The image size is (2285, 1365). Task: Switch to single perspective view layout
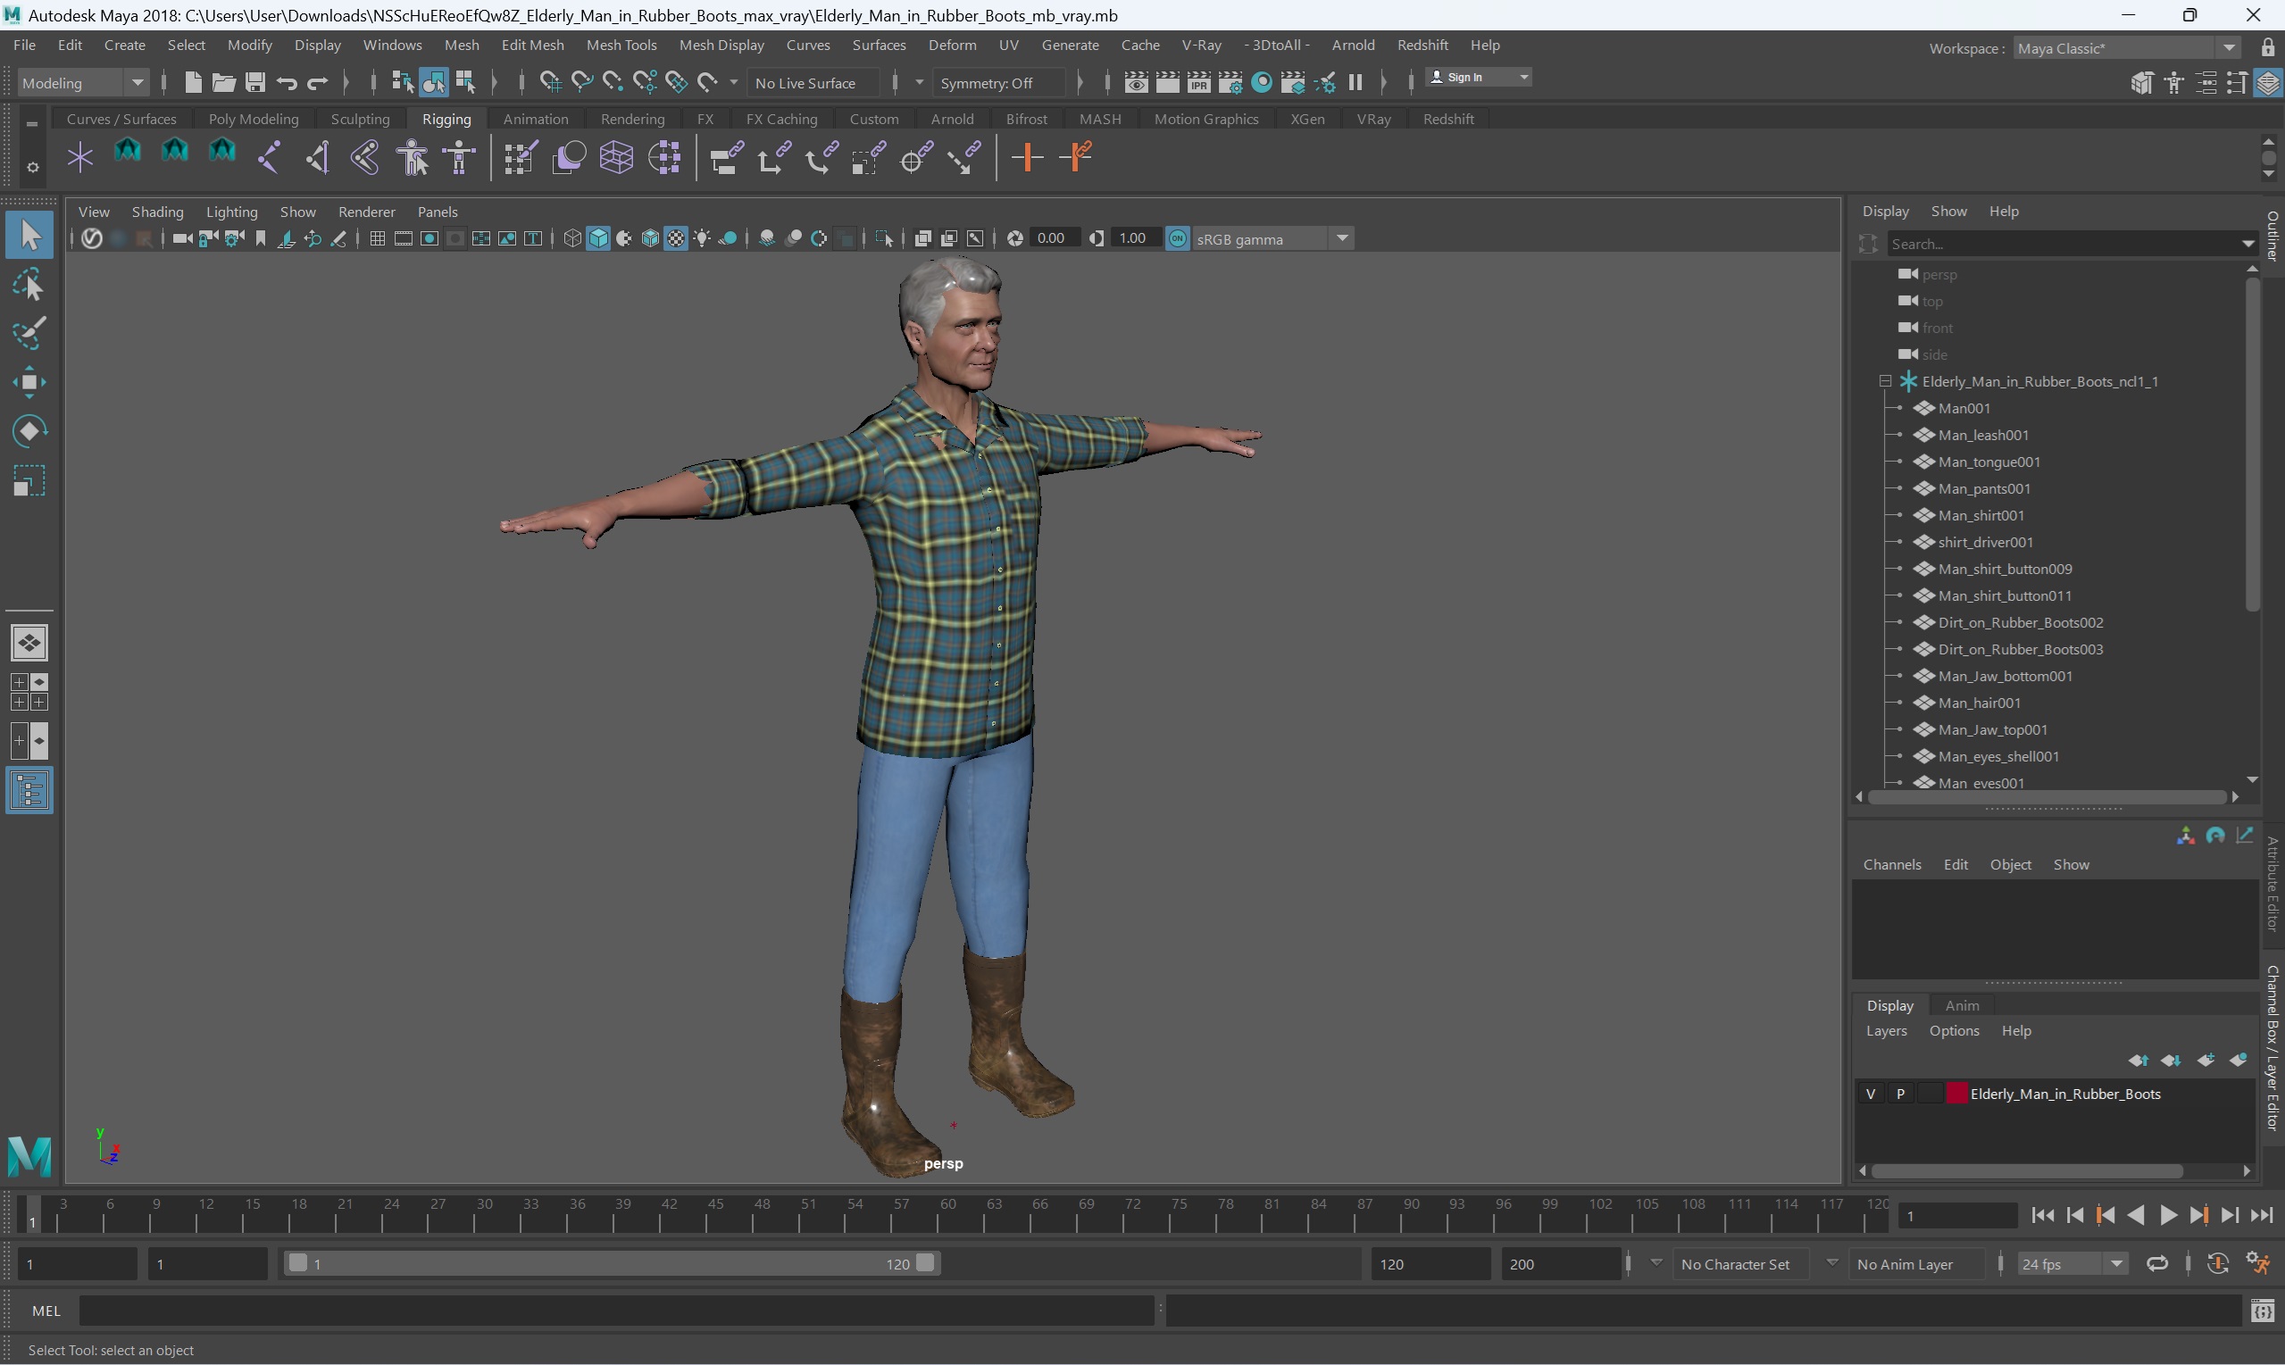[x=29, y=643]
